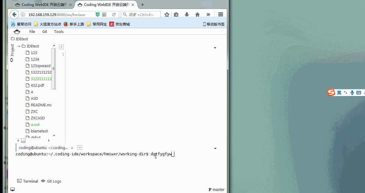Click the green shield security icon
This screenshot has width=365, height=193.
pos(98,15)
